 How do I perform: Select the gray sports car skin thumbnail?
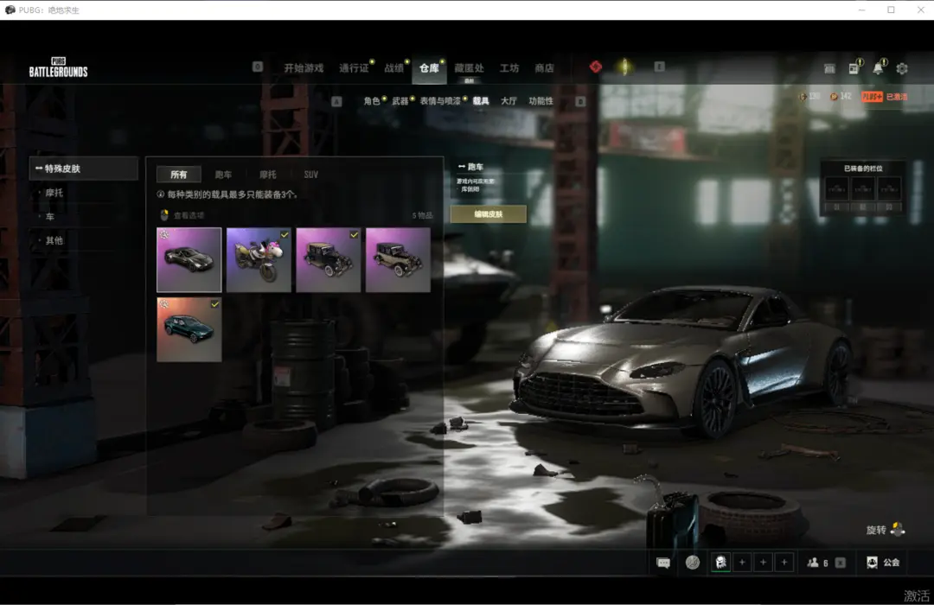(x=189, y=259)
